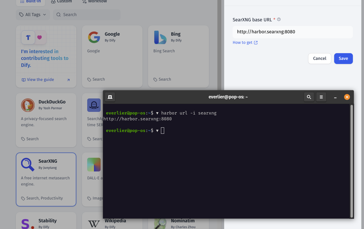Click the Bing logo icon
This screenshot has height=229, width=364.
coord(160,37)
